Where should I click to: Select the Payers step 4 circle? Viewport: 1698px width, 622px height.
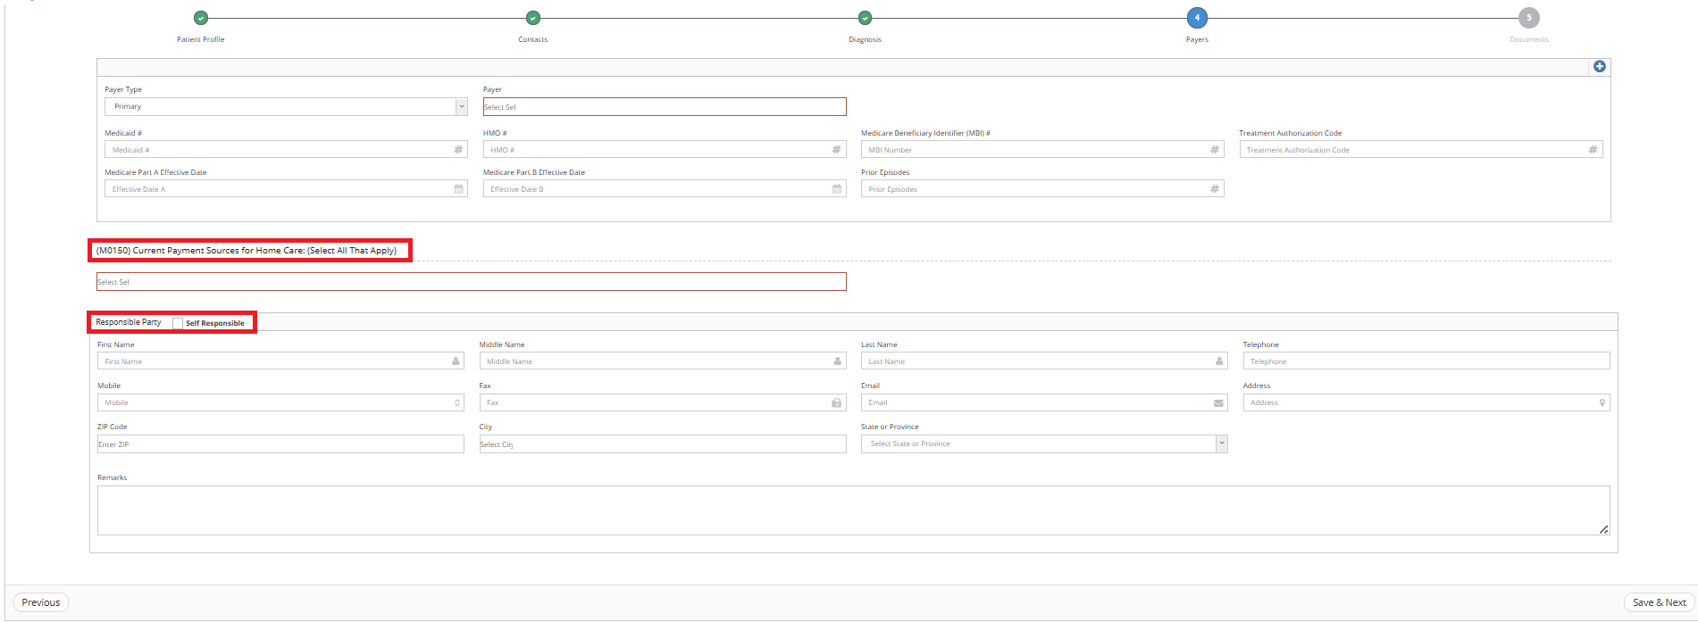1197,18
